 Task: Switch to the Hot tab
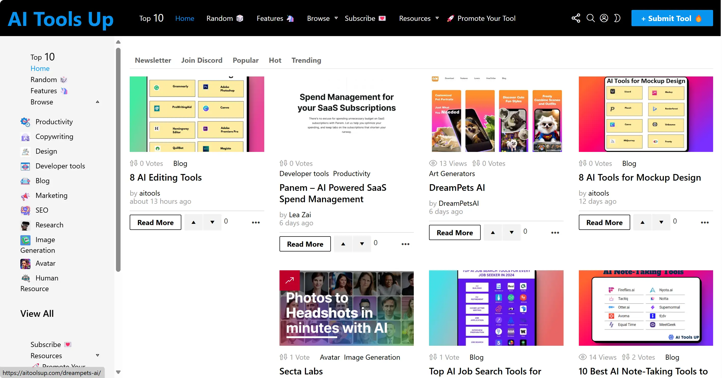point(275,60)
